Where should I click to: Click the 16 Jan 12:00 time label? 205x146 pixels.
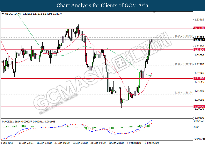point(44,143)
